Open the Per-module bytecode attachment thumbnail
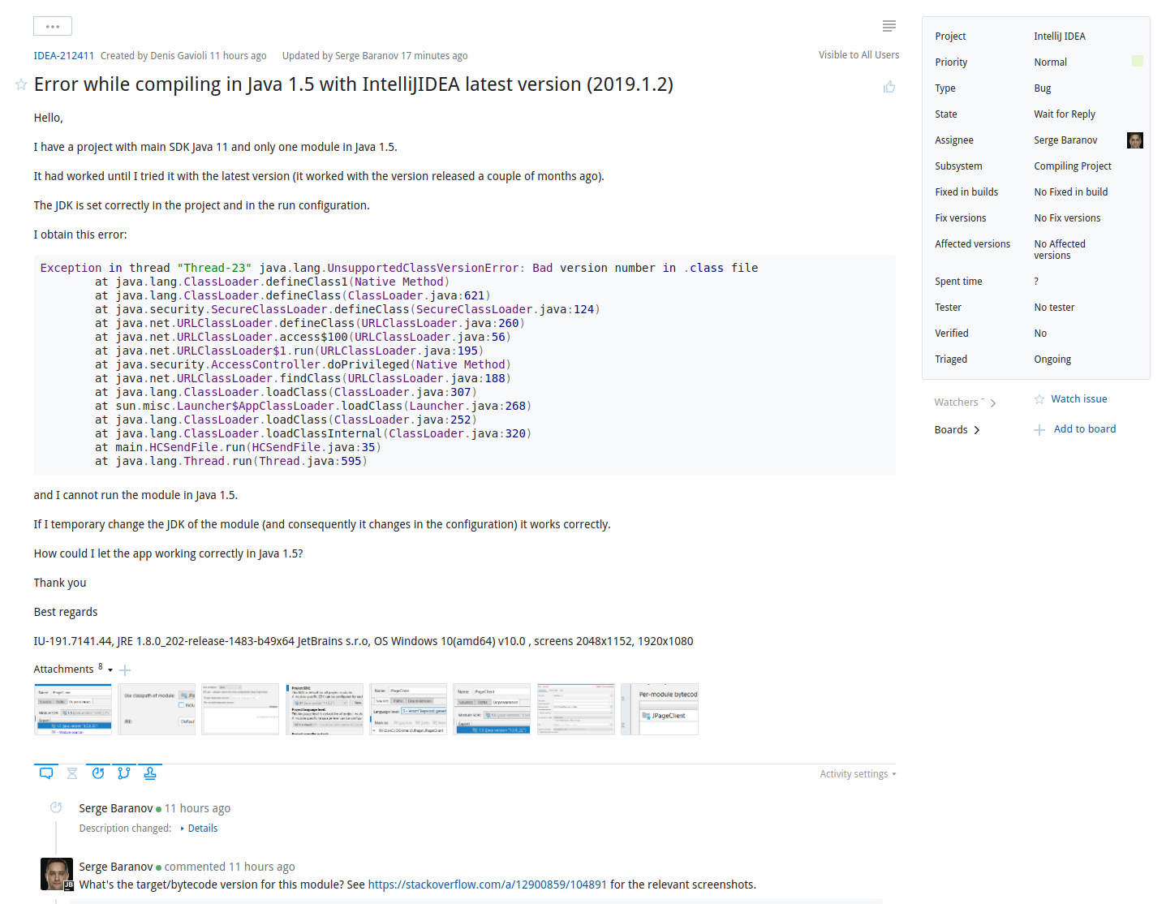This screenshot has height=904, width=1166. [660, 709]
